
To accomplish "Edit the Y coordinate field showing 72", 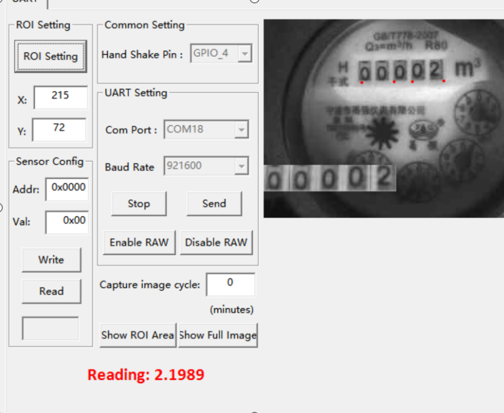I will (x=59, y=130).
